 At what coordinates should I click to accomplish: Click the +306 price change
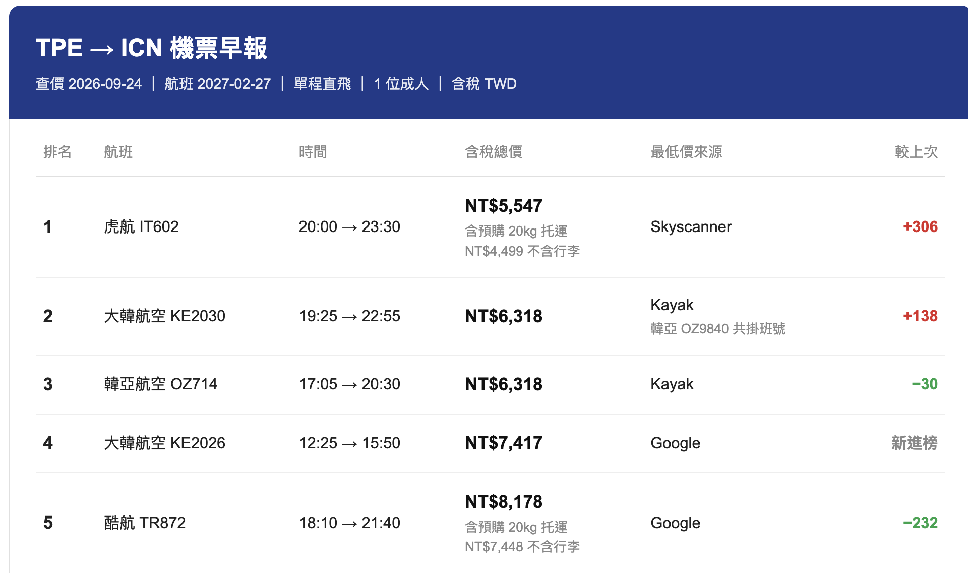point(920,227)
